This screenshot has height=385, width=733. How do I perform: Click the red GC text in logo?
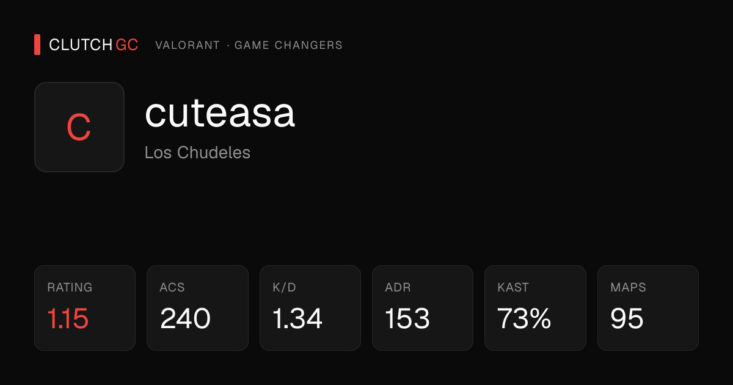click(127, 45)
